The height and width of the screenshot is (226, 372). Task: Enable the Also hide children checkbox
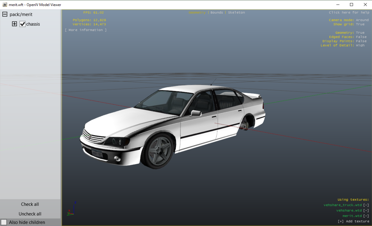click(4, 222)
